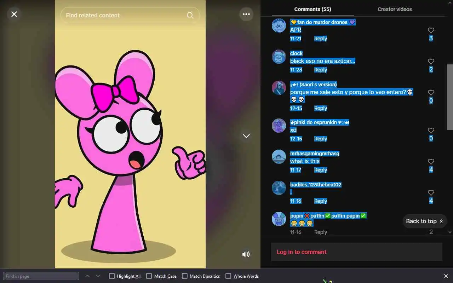453x283 pixels.
Task: Reply to badiles_123thebeat02's comment
Action: point(321,201)
